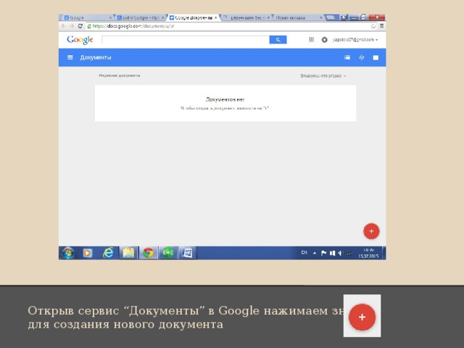Screen dimensions: 464x348
Task: Click the 'Документов нет' message
Action: click(225, 99)
